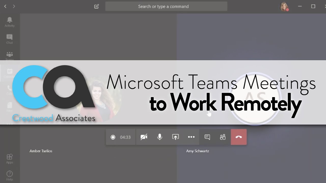The width and height of the screenshot is (326, 183).
Task: Open more actions ellipsis menu
Action: (x=191, y=137)
